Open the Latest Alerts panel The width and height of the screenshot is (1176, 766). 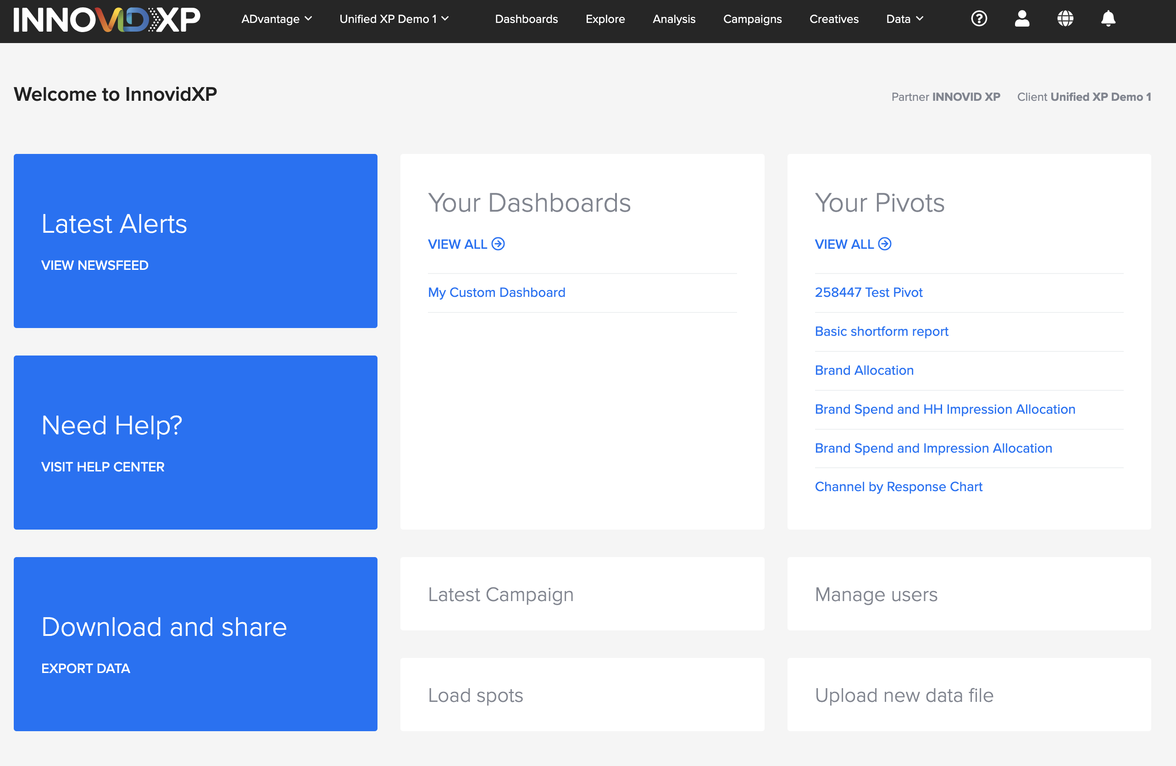click(195, 241)
